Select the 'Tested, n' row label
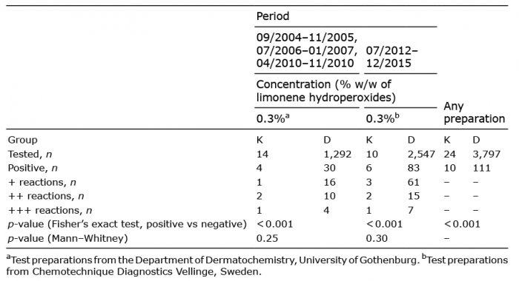 (30, 155)
